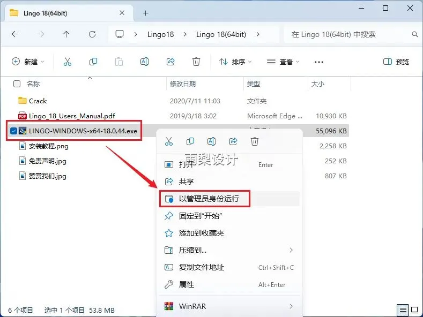The image size is (423, 317).
Task: Select file 赞赏我们.jpg
Action: point(48,176)
